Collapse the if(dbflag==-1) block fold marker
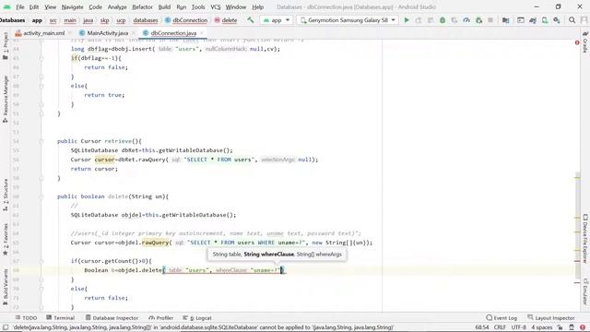Viewport: 590px width, 332px height. [x=41, y=58]
